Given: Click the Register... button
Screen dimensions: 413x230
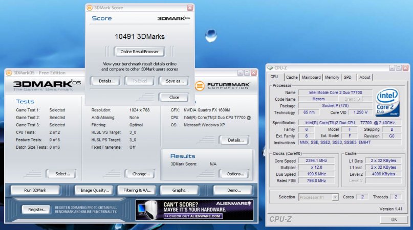Looking at the screenshot, I should tap(37, 210).
